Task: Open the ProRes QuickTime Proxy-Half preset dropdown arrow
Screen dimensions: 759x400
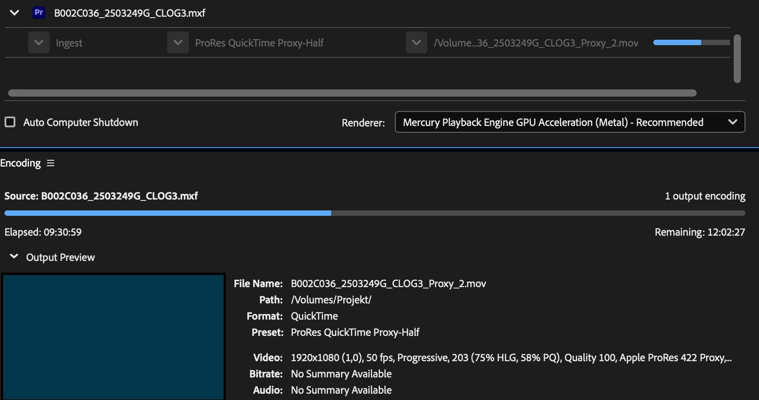Action: 178,42
